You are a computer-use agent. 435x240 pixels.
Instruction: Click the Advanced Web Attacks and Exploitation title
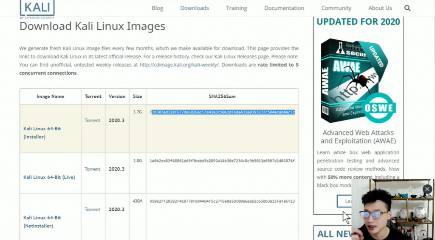click(x=358, y=137)
